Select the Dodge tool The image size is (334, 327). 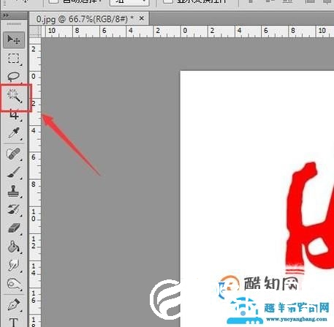pos(14,284)
